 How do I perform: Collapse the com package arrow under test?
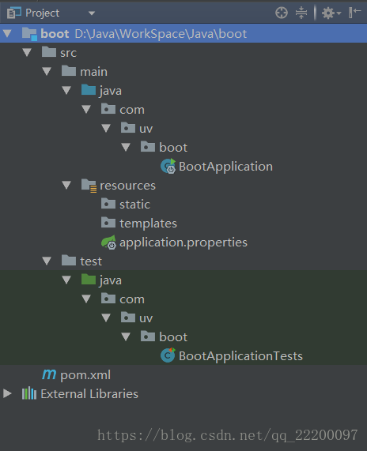tap(86, 299)
